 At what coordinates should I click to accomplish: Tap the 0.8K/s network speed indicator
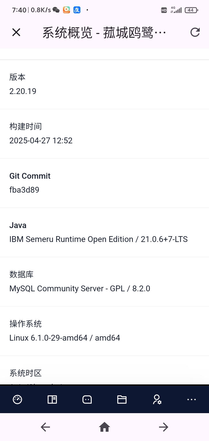[41, 10]
